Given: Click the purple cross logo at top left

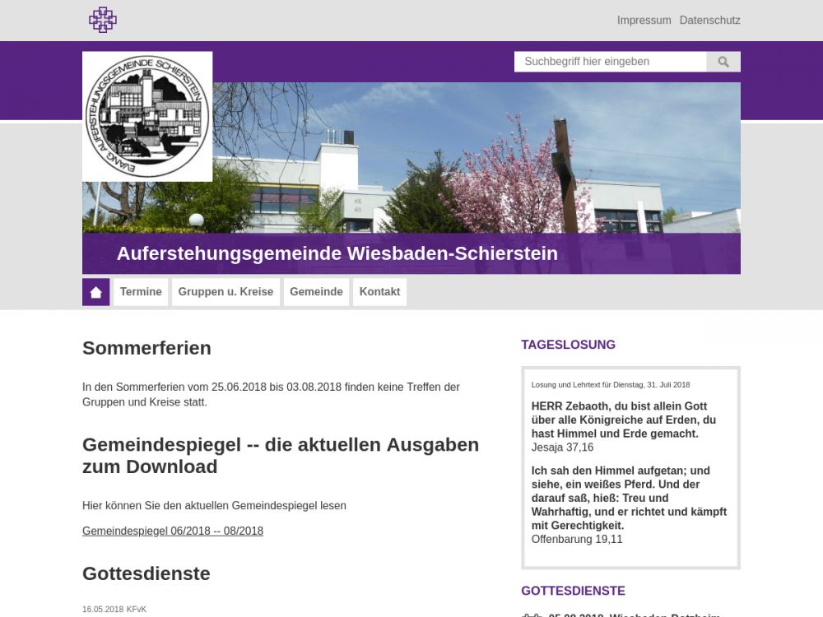Looking at the screenshot, I should pos(103,20).
